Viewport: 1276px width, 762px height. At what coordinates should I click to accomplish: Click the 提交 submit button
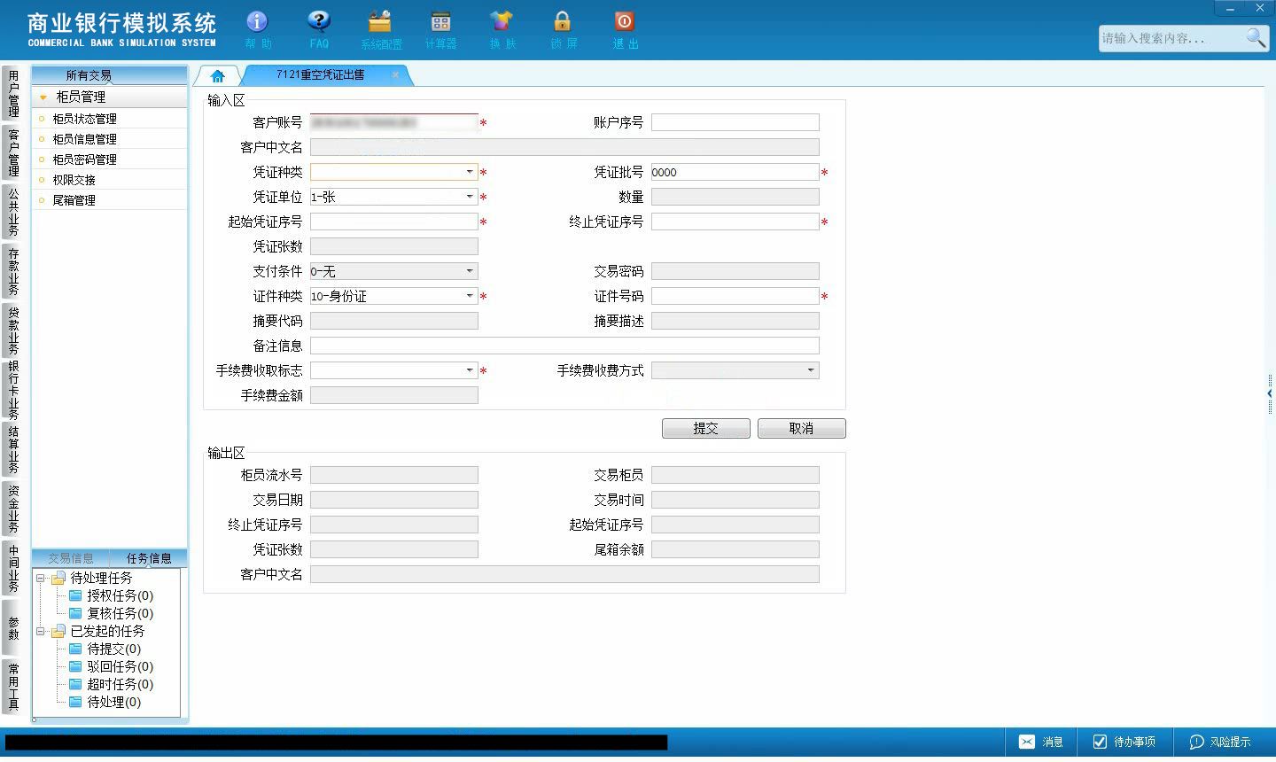706,429
